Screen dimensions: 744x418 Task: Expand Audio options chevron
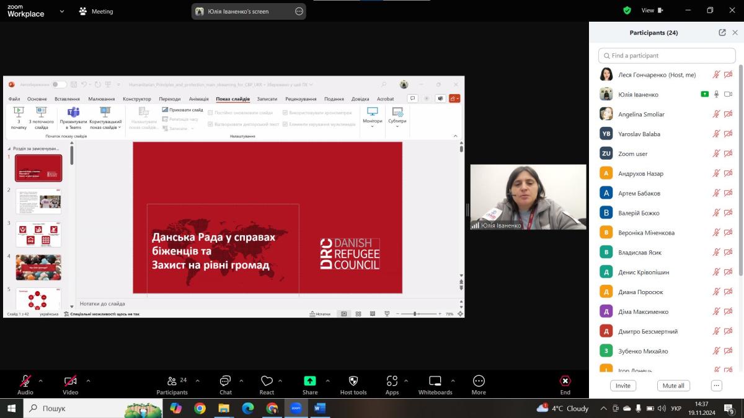tap(41, 381)
